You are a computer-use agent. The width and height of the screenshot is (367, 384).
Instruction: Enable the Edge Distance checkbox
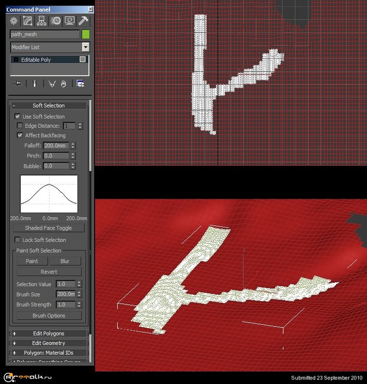pyautogui.click(x=20, y=125)
